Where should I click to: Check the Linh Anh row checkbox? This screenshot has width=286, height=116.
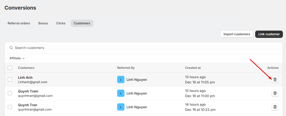pos(10,79)
